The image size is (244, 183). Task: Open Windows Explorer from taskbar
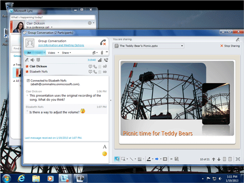[x=36, y=178]
